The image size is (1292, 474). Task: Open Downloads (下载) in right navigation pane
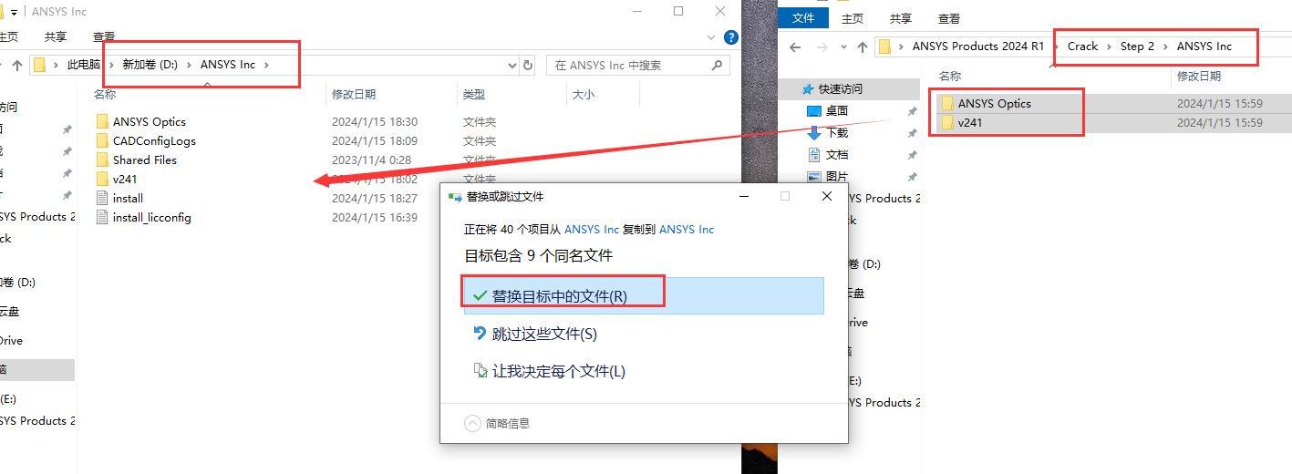coord(837,132)
